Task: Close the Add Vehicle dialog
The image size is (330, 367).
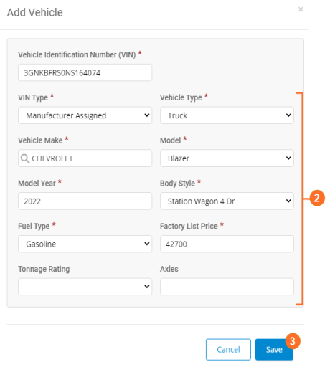Action: (301, 9)
